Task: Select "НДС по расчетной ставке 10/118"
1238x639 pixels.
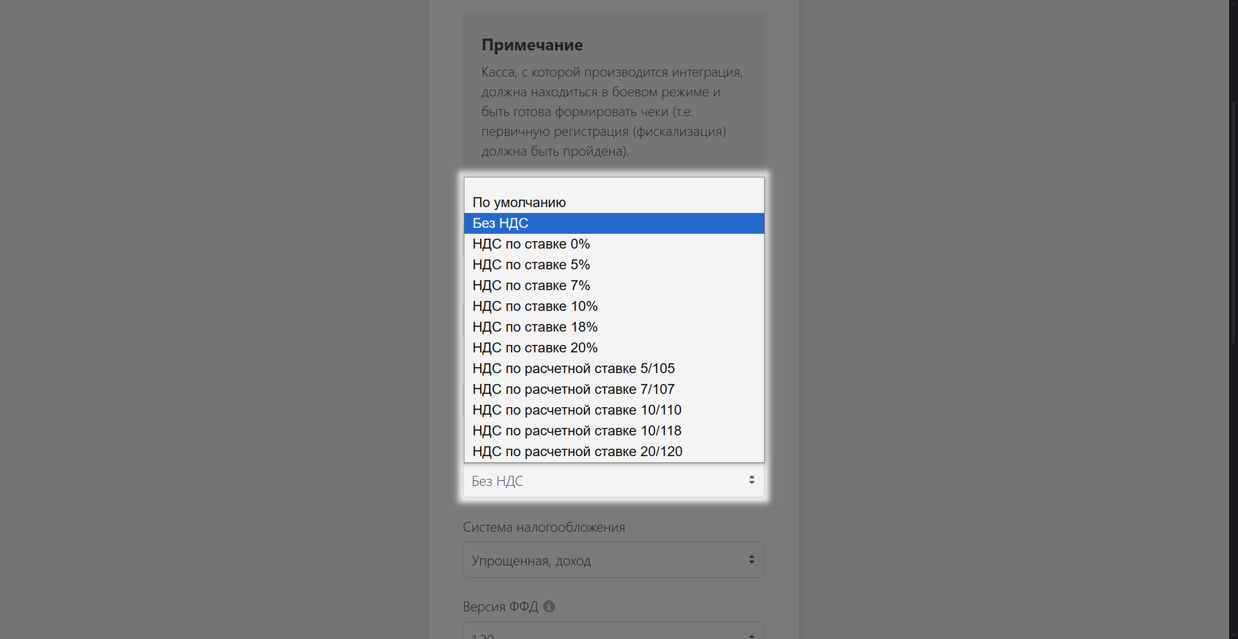Action: point(577,431)
